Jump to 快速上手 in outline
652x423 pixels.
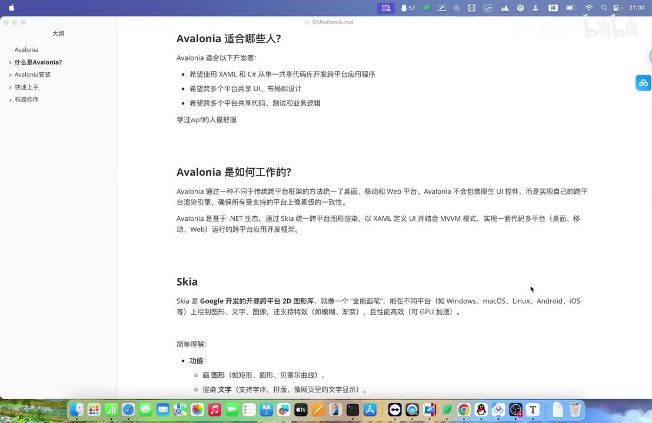(26, 87)
